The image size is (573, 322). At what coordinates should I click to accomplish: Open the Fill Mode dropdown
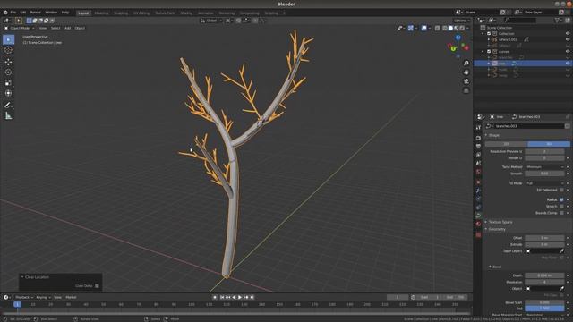544,183
